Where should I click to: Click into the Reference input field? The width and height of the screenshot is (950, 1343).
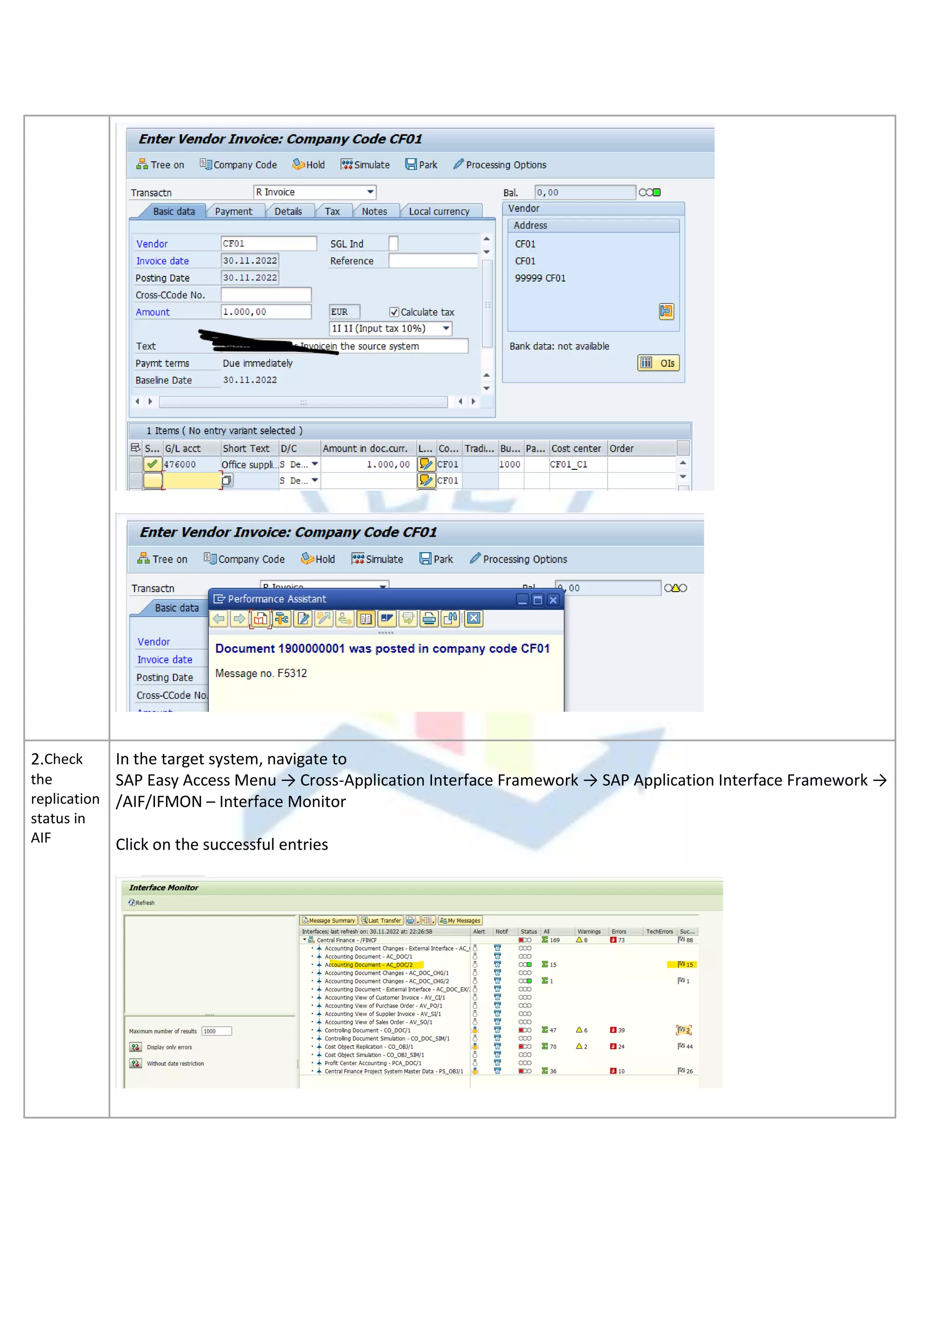(x=433, y=261)
